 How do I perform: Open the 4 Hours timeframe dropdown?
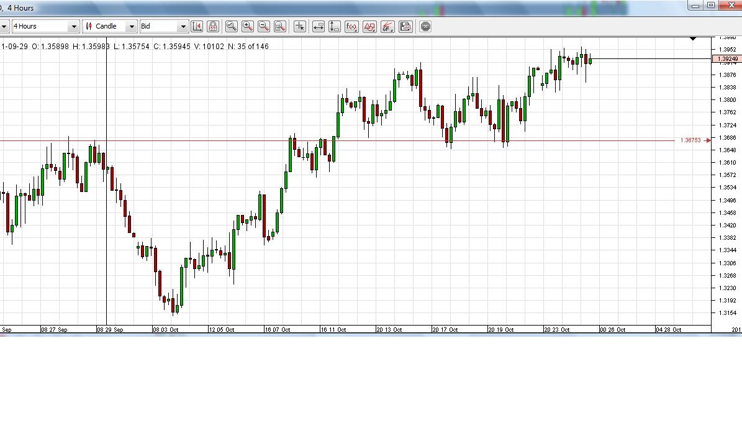tap(45, 26)
